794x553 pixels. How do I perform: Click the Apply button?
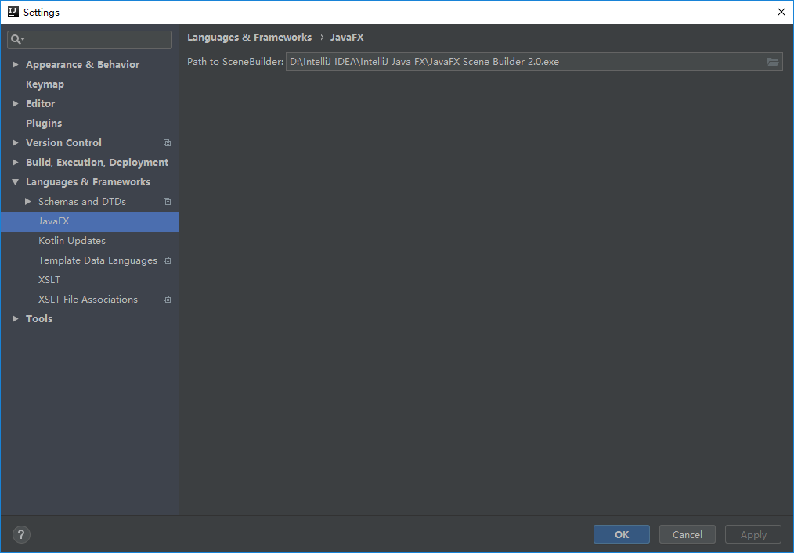tap(753, 534)
